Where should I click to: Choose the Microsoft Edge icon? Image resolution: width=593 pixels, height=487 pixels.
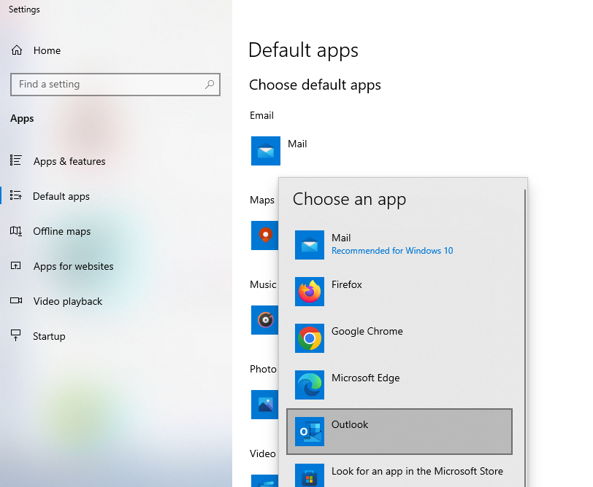(310, 385)
